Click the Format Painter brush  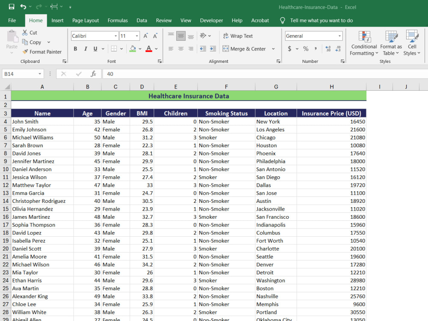coord(25,52)
